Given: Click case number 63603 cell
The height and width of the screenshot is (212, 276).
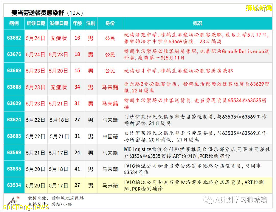Looking at the screenshot, I should click(14, 136).
